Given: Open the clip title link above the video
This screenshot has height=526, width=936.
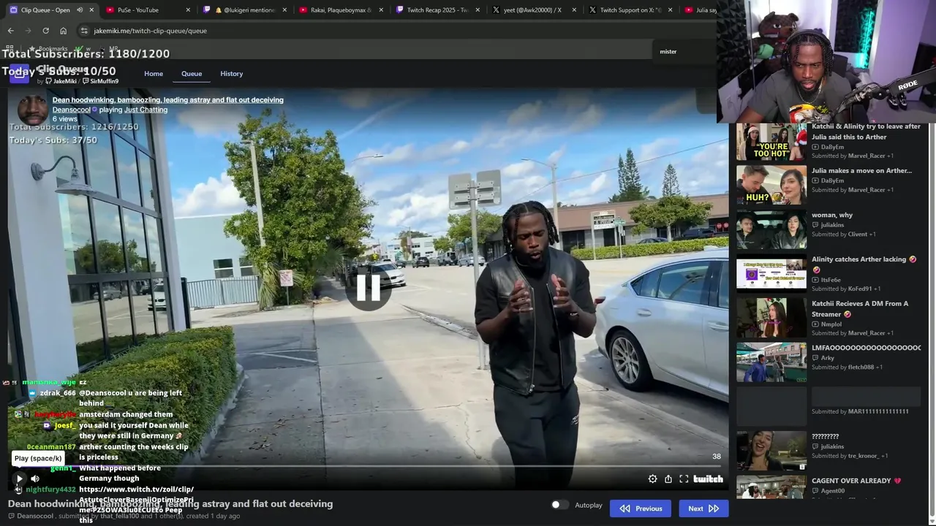Looking at the screenshot, I should pyautogui.click(x=167, y=99).
